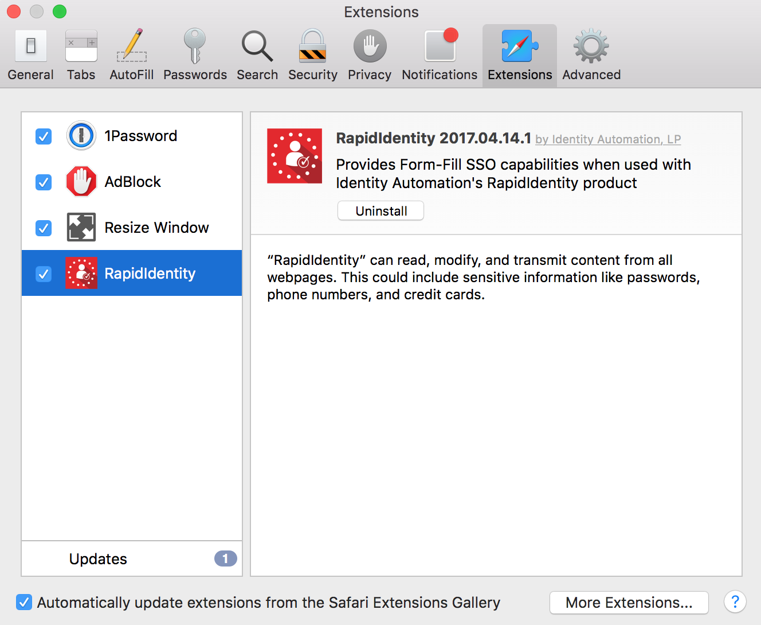Image resolution: width=761 pixels, height=625 pixels.
Task: Click the Updates count badge
Action: pos(226,558)
